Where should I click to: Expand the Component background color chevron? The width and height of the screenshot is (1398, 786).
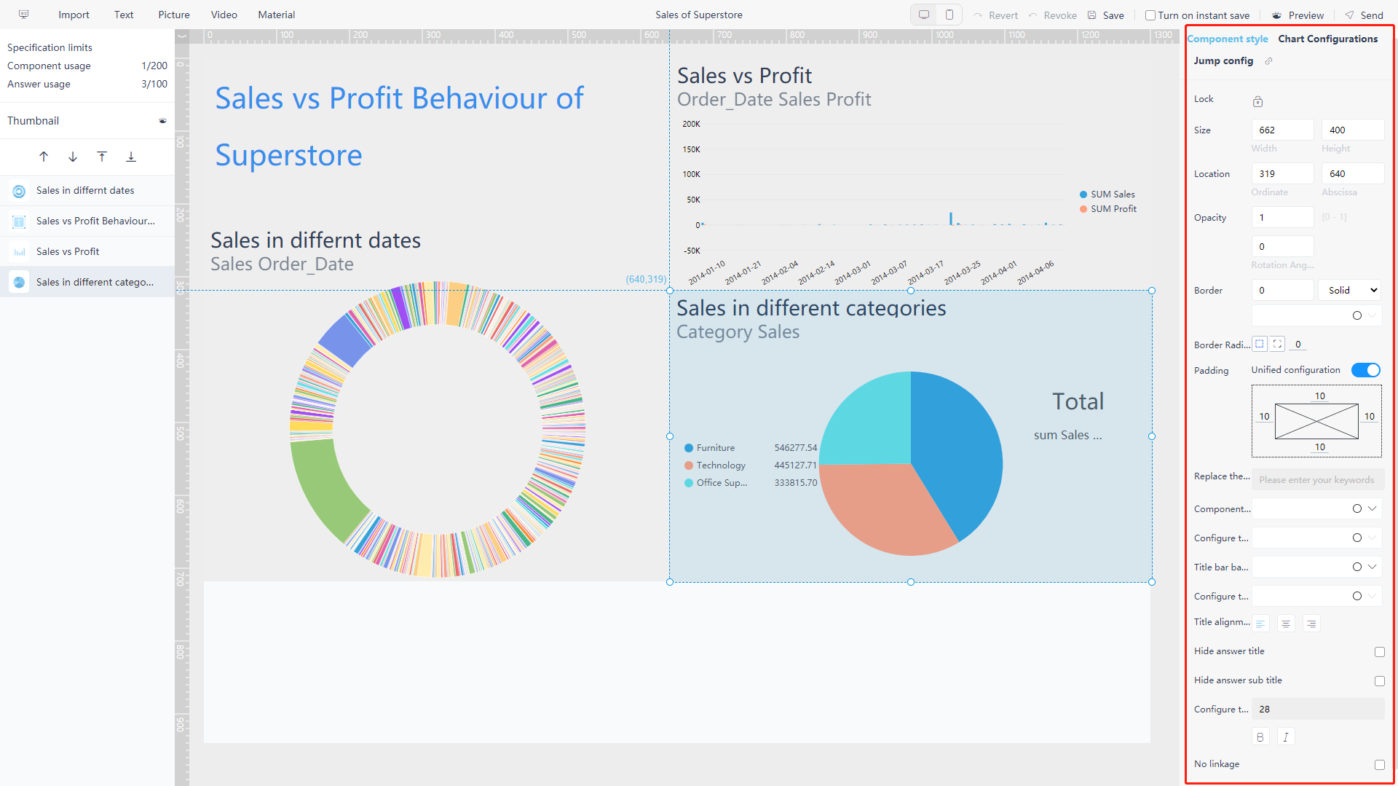point(1373,508)
